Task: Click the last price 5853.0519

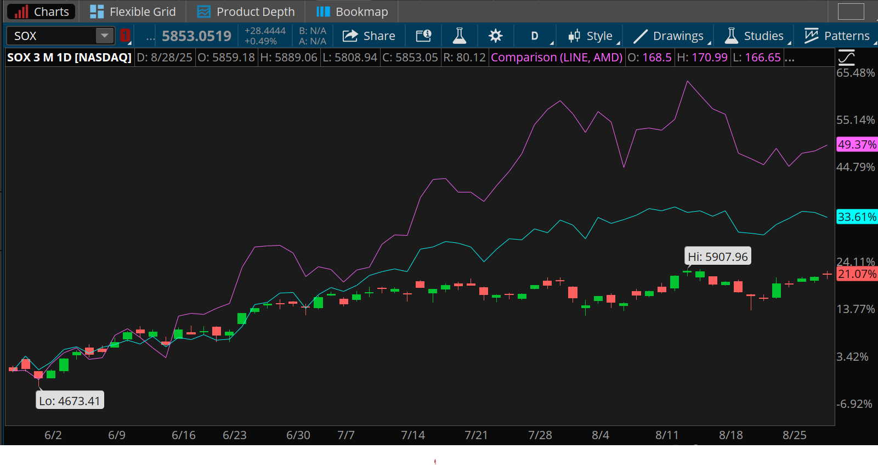Action: coord(196,36)
